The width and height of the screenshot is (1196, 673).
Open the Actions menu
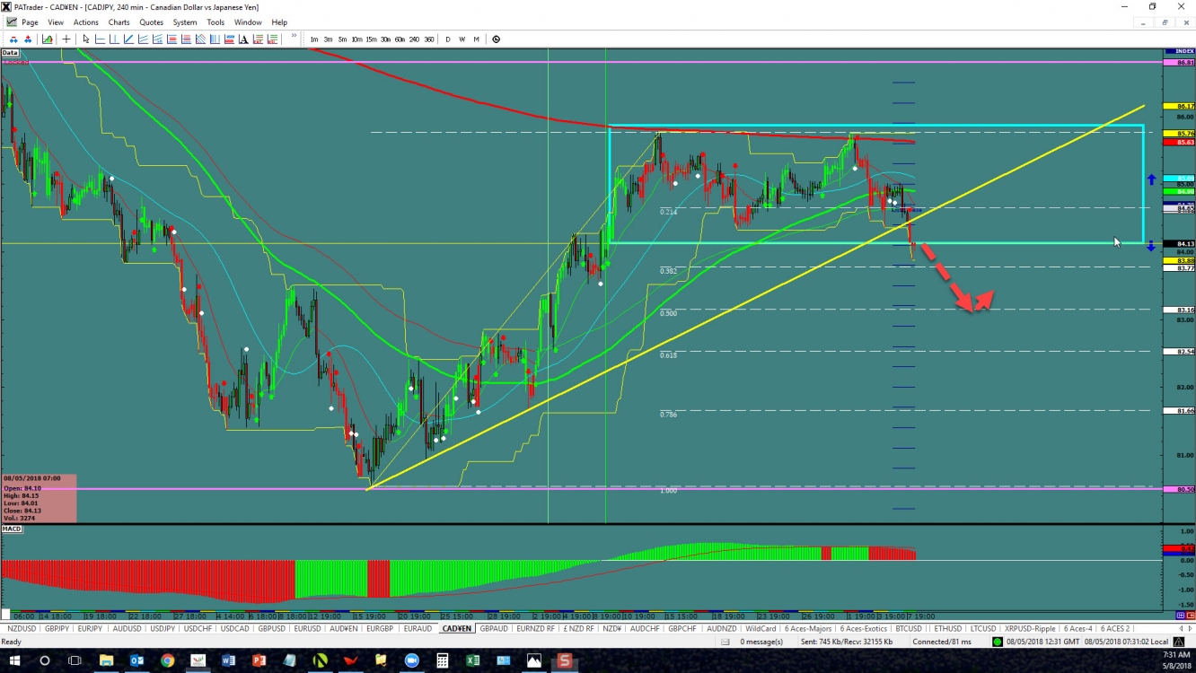pos(86,22)
